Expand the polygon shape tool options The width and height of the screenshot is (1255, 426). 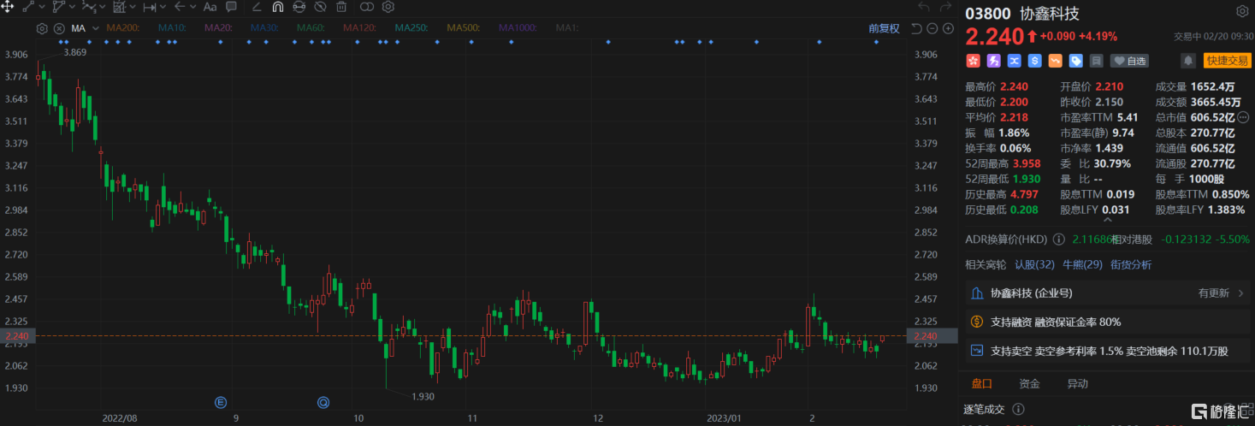pyautogui.click(x=72, y=7)
